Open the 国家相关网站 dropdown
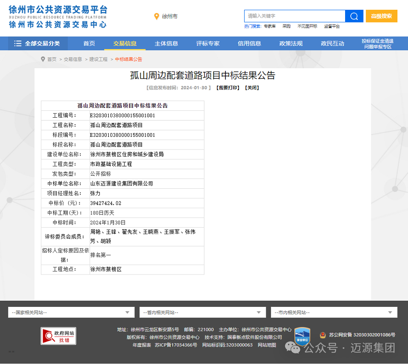Image resolution: width=408 pixels, height=364 pixels. pos(71,312)
